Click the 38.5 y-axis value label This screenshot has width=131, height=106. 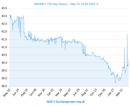(x=4, y=86)
